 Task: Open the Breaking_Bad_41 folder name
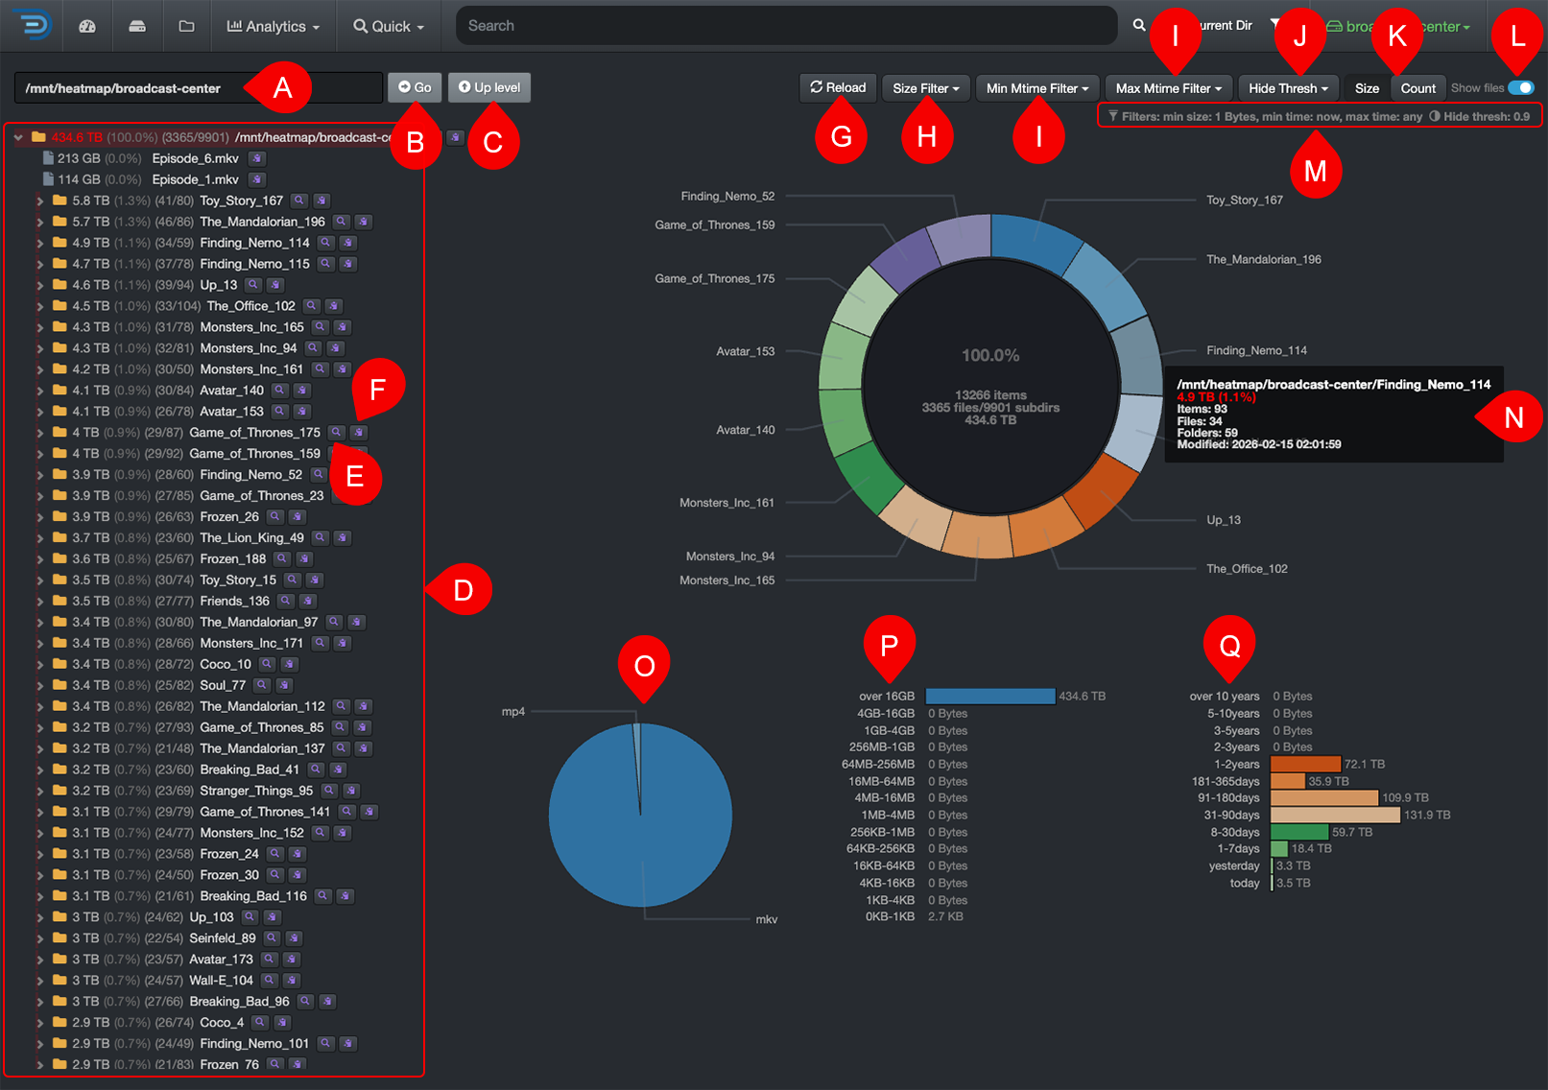click(x=250, y=770)
